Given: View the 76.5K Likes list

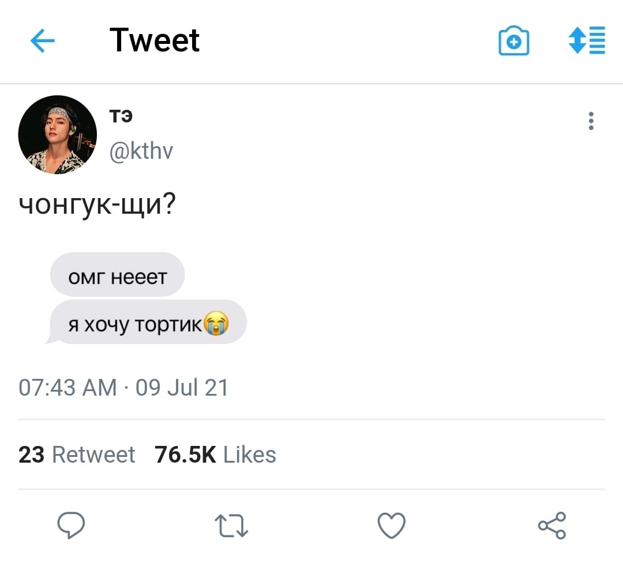Looking at the screenshot, I should coord(215,455).
